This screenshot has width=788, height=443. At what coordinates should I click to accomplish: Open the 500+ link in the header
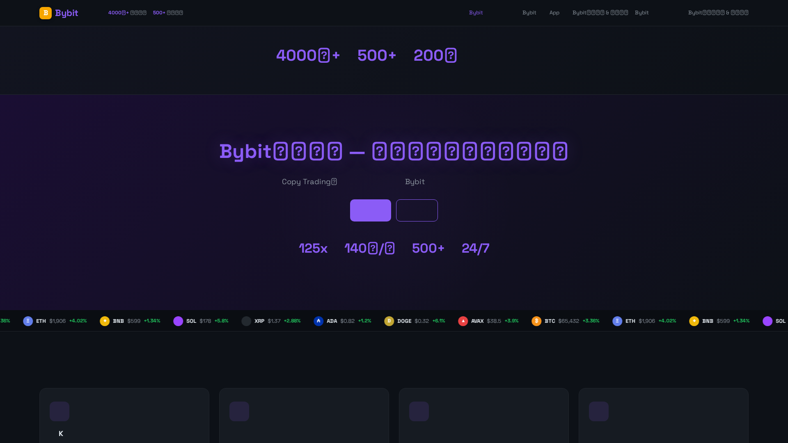pos(167,13)
